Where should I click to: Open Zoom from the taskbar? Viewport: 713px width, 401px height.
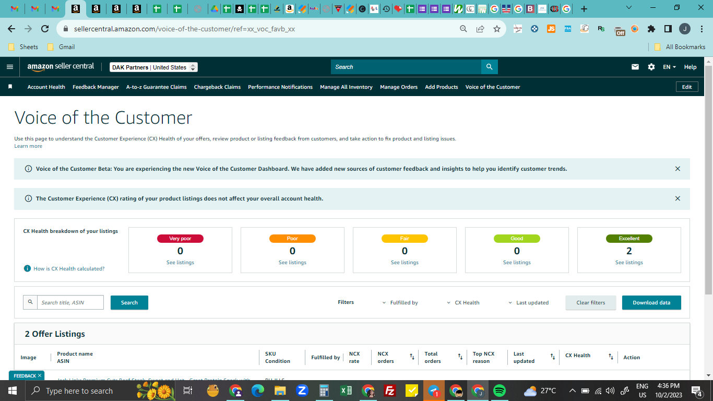(x=302, y=391)
